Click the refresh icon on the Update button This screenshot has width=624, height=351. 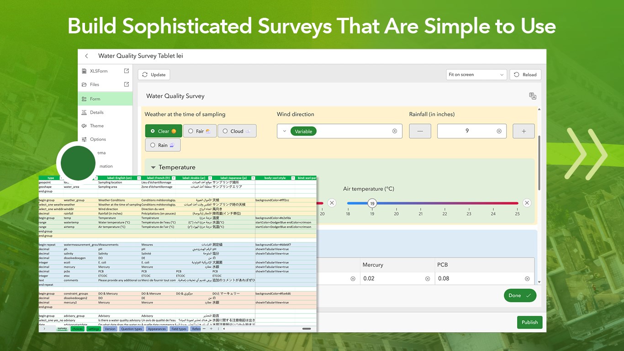[x=144, y=74]
